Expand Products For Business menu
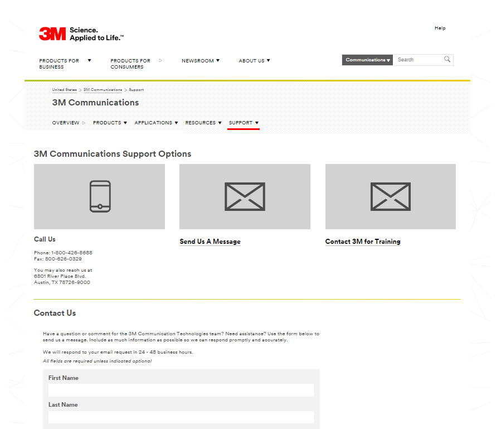The image size is (501, 429). tap(65, 64)
